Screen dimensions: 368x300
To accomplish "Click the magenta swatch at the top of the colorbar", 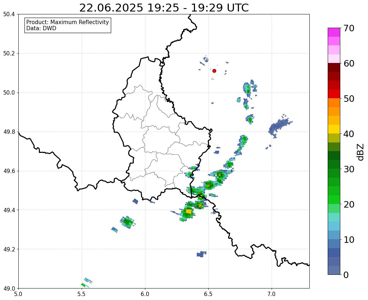I will click(334, 32).
